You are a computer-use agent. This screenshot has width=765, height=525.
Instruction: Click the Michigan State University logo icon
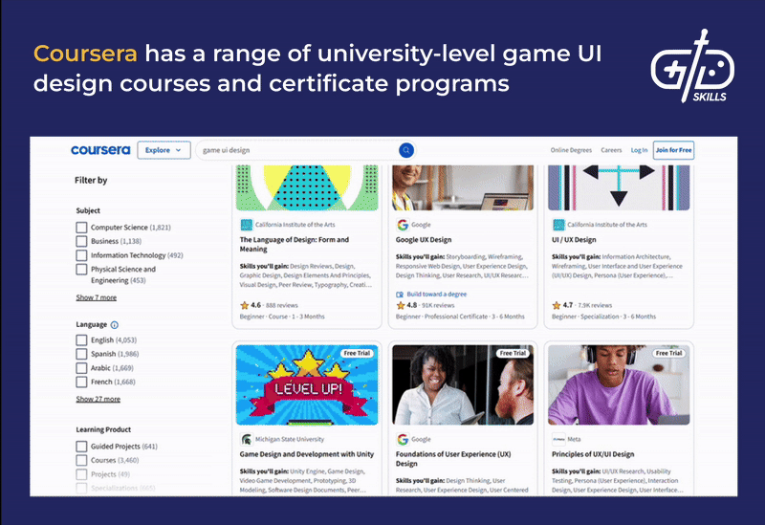(x=246, y=439)
